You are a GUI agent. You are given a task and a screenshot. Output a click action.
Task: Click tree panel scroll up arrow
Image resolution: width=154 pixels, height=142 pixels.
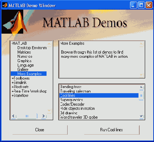[49, 44]
